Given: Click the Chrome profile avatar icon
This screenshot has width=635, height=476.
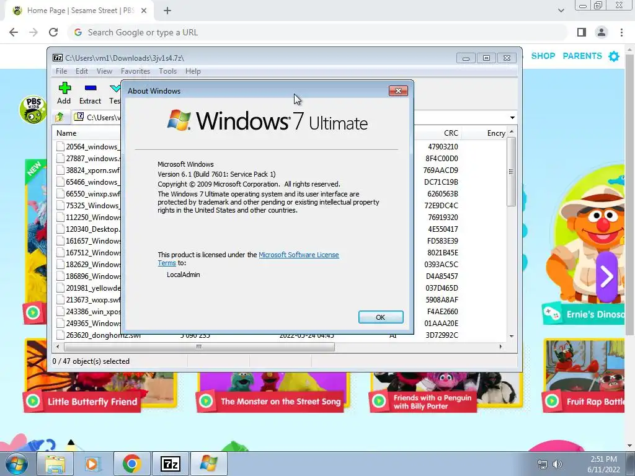Looking at the screenshot, I should pos(602,32).
